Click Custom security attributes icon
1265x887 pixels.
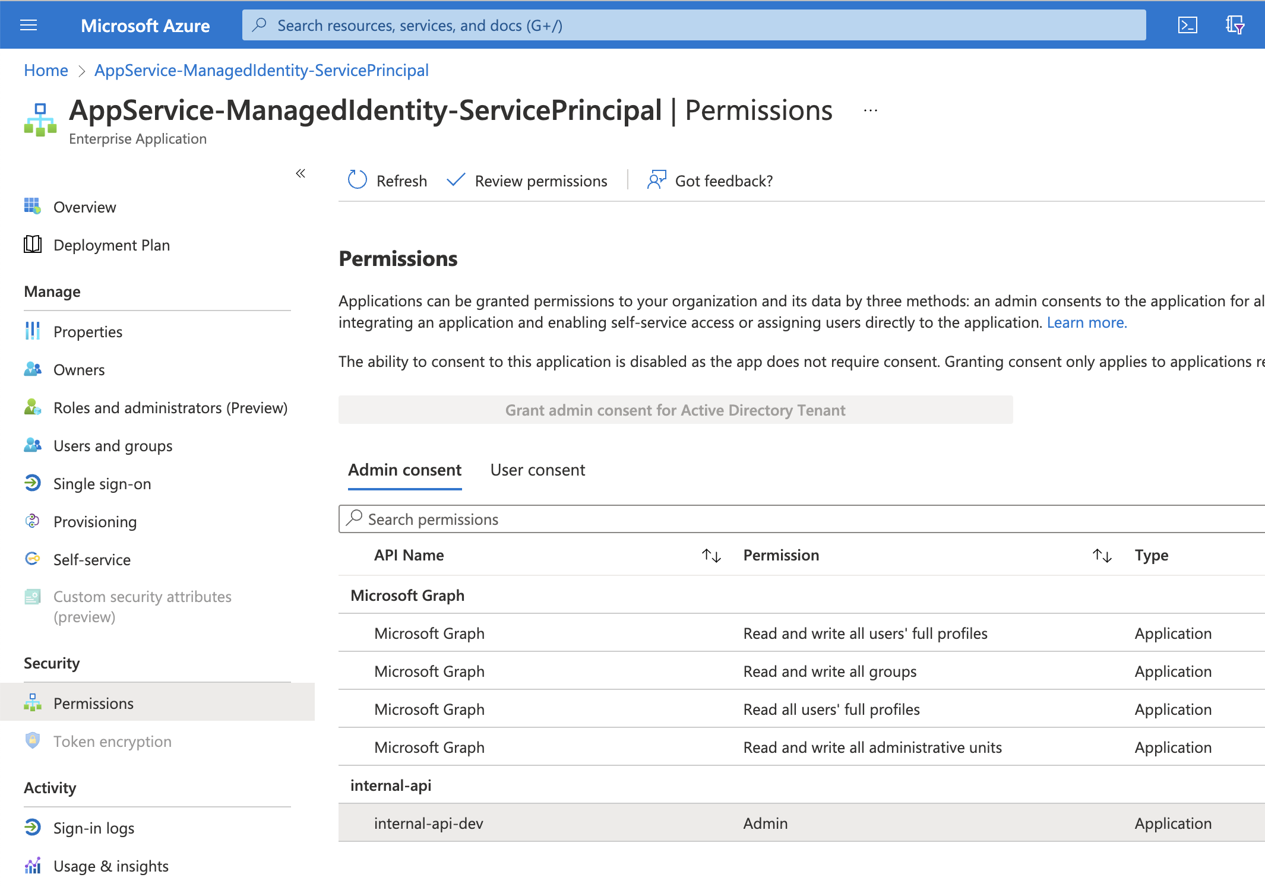point(33,597)
